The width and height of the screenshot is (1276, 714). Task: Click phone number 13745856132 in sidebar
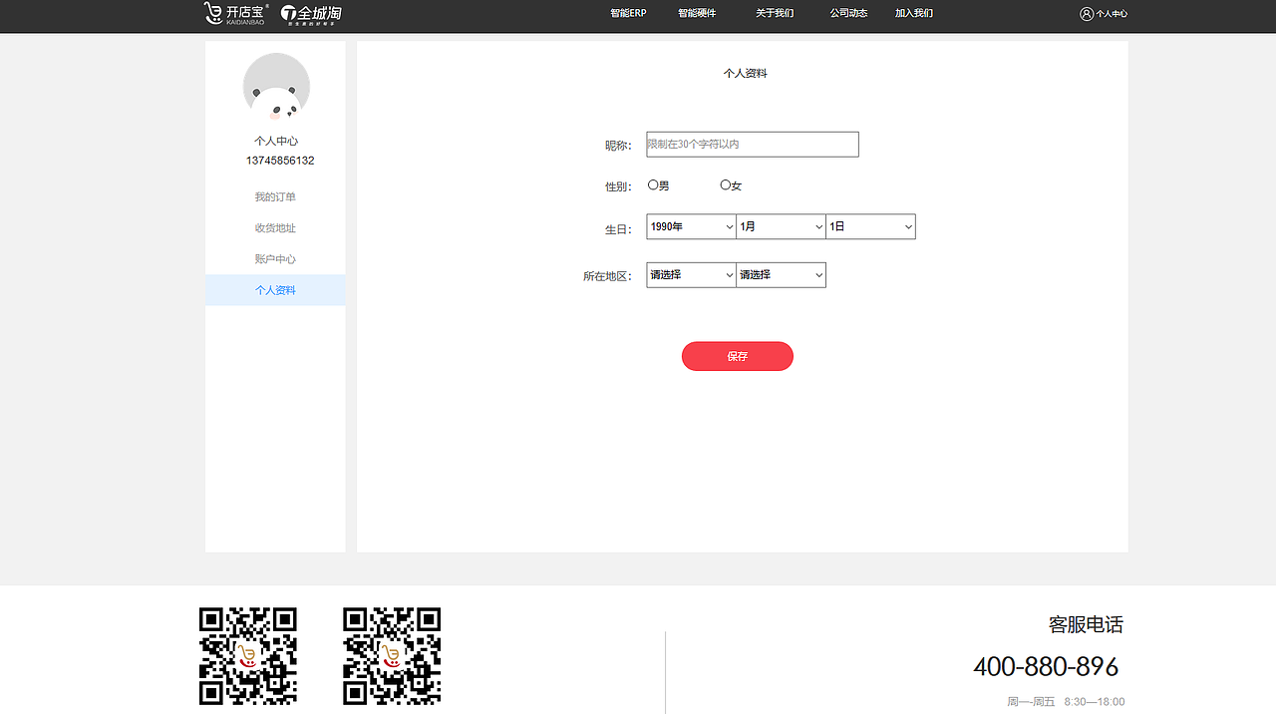coord(280,161)
